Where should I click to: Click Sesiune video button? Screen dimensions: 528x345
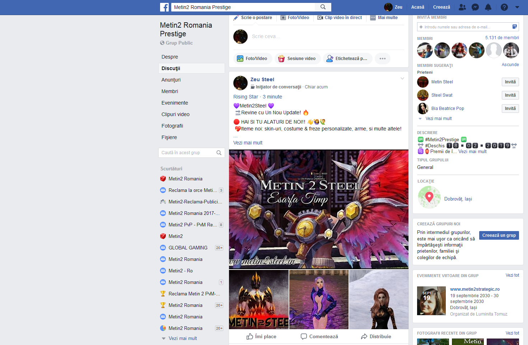[x=297, y=59]
